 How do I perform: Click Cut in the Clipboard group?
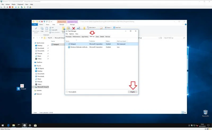[51, 27]
